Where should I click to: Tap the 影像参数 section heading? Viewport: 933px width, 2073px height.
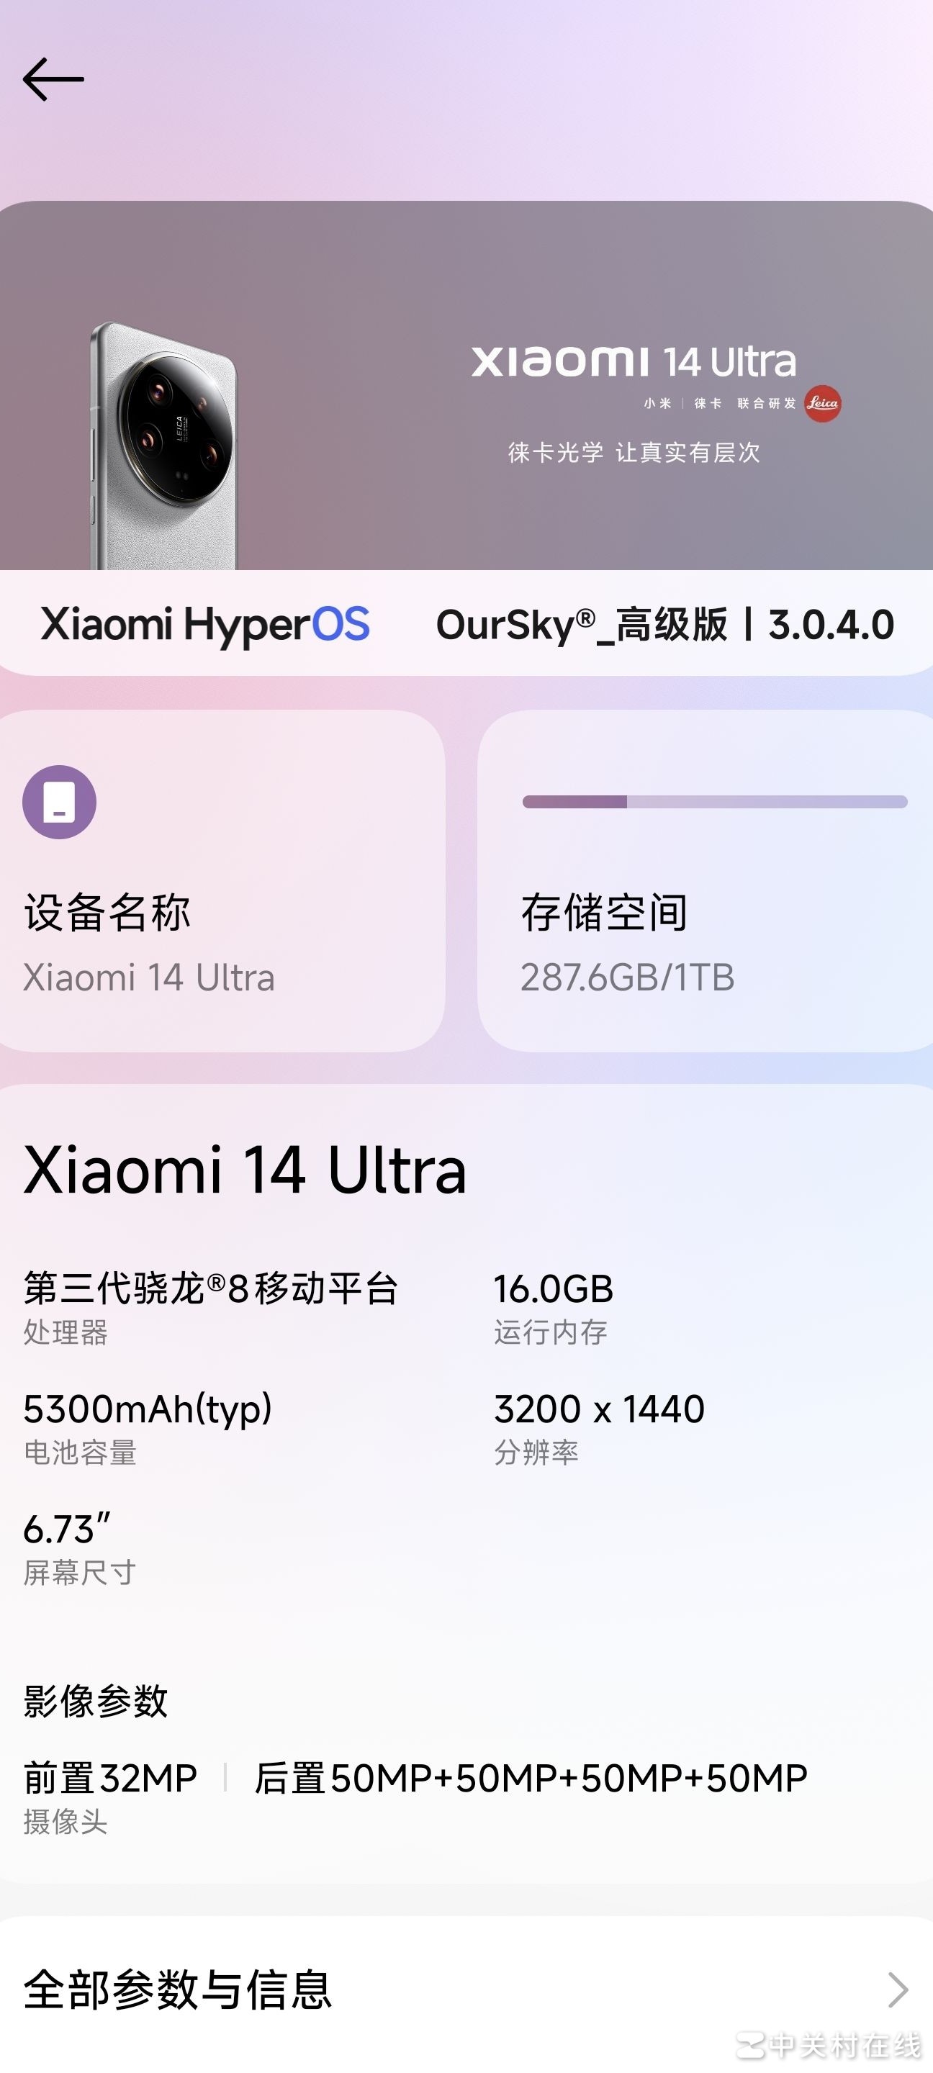95,1701
